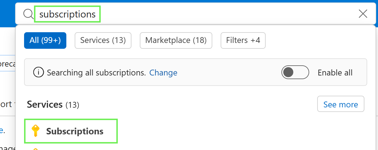Click the Enable all label
The width and height of the screenshot is (378, 150).
(335, 73)
